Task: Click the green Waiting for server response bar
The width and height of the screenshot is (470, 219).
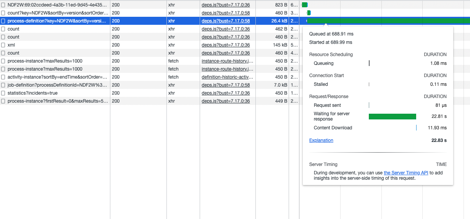Action: pyautogui.click(x=392, y=116)
